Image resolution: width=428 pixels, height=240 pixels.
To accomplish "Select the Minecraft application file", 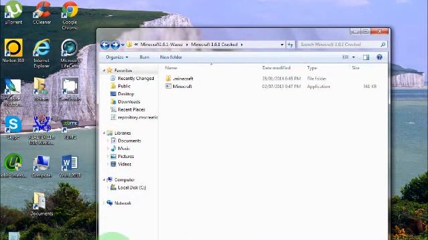I will click(179, 86).
